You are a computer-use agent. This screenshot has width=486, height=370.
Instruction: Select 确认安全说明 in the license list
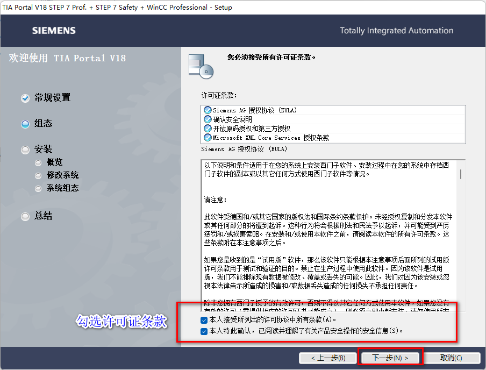(333, 119)
